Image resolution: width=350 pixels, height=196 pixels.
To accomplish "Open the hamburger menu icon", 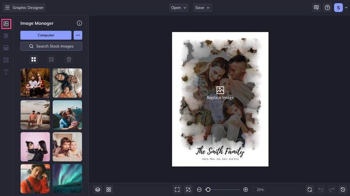I will click(x=7, y=7).
